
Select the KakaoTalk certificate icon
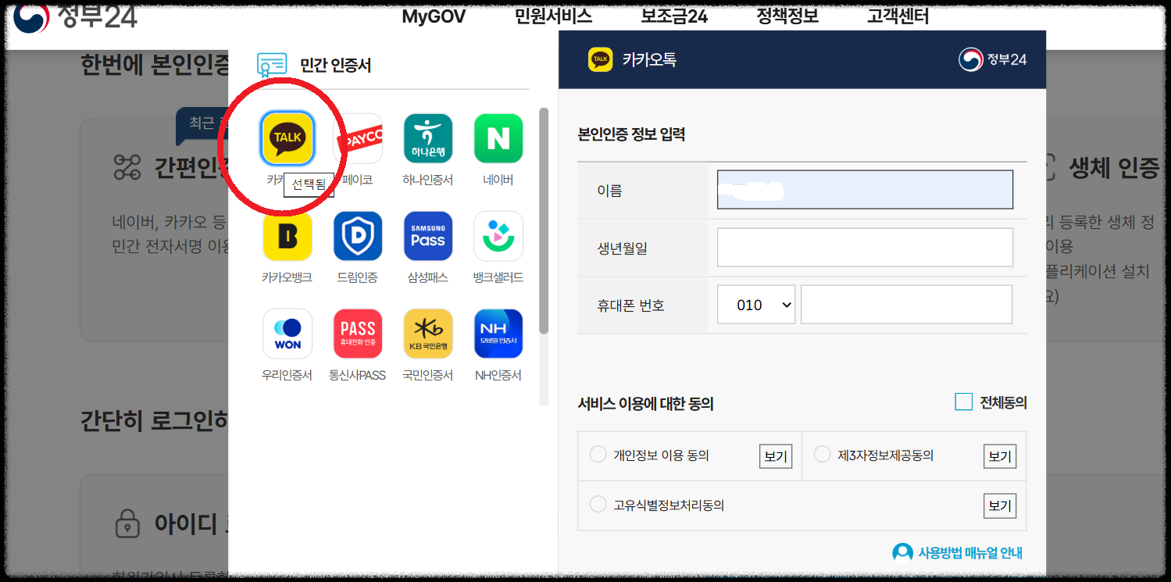287,138
